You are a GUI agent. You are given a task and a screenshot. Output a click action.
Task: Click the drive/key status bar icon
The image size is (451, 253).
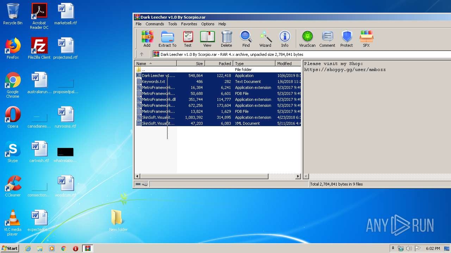pos(142,184)
